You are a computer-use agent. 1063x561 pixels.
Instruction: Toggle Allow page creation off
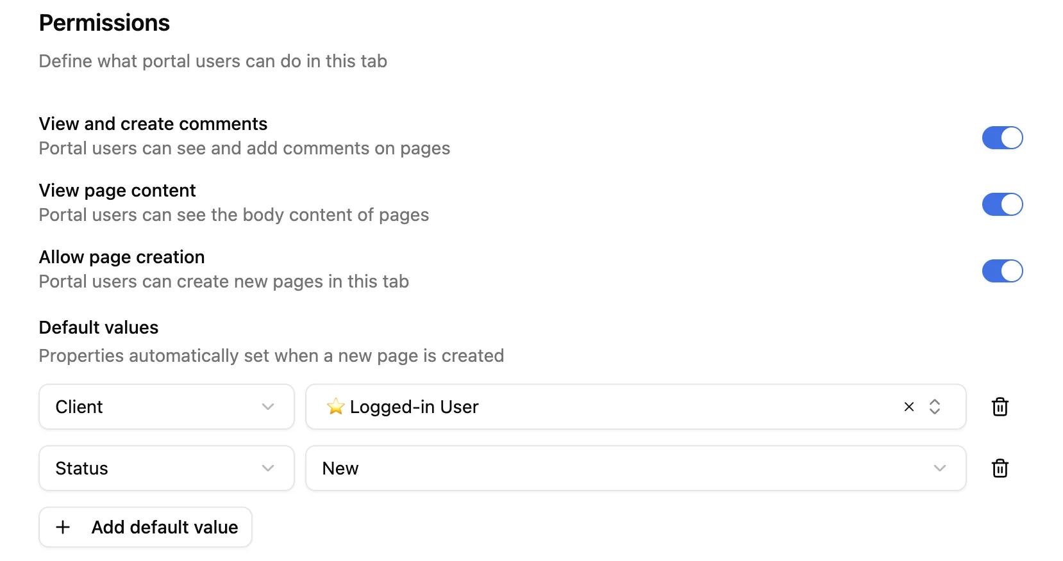1002,271
